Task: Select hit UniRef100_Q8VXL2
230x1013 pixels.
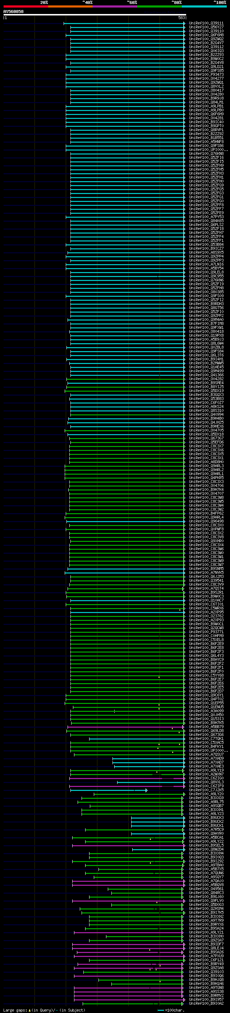Action: 206,87
